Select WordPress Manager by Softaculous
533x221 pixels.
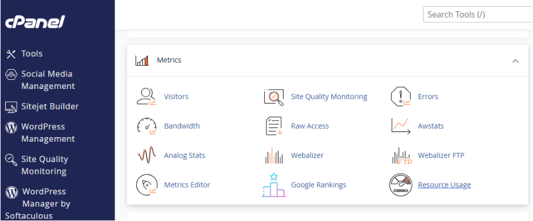coord(38,203)
